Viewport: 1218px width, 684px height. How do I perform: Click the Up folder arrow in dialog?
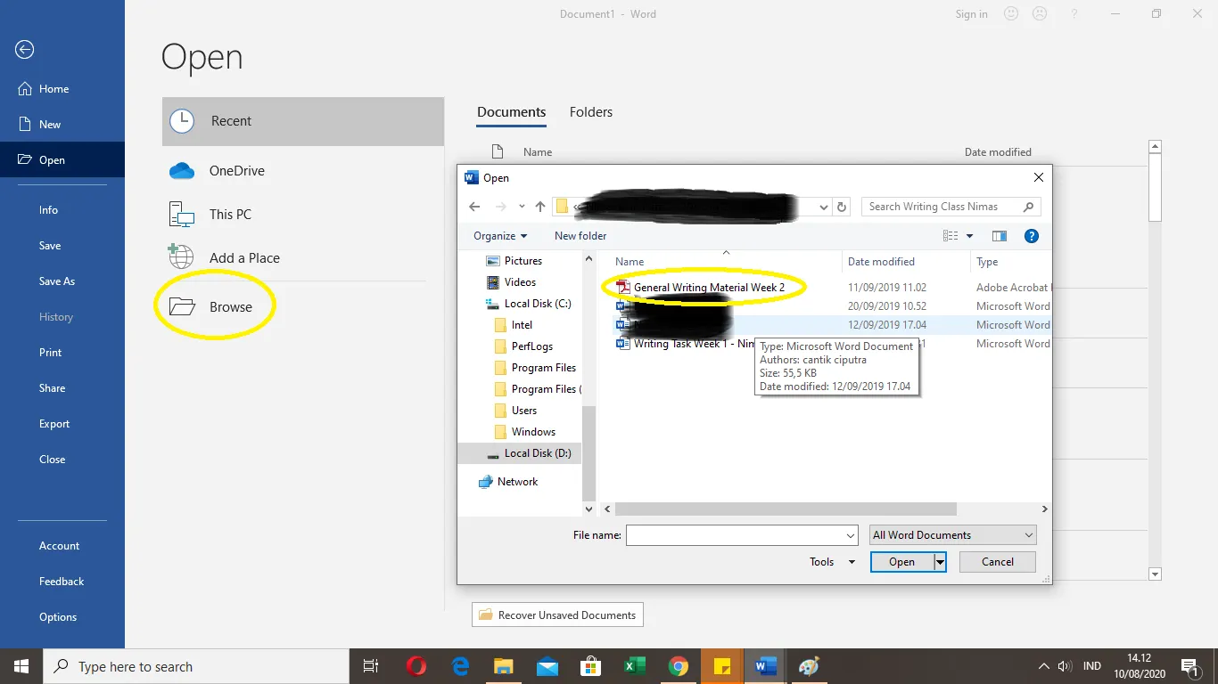click(540, 207)
